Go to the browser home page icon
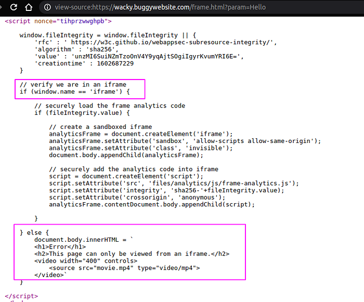The width and height of the screenshot is (364, 302). (29, 7)
